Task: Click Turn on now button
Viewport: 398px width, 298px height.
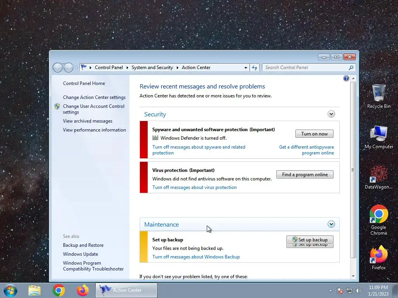Action: tap(314, 134)
